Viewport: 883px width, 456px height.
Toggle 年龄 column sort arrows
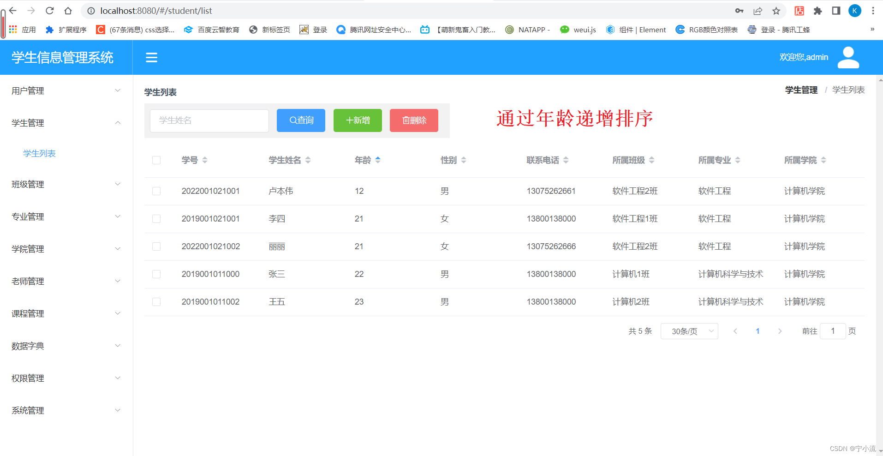click(378, 160)
